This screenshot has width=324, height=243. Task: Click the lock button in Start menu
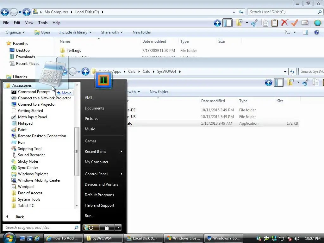(x=107, y=228)
